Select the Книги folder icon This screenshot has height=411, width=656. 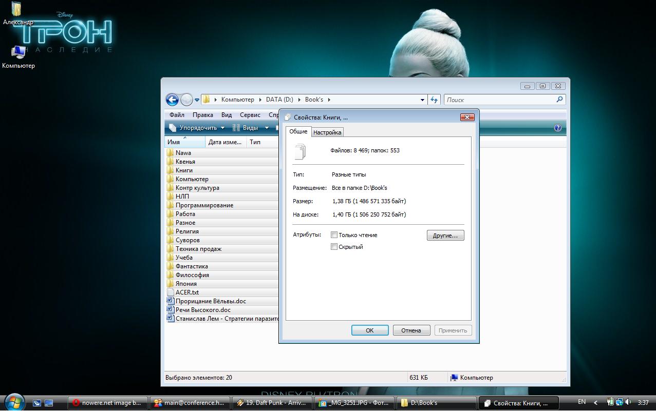click(x=171, y=170)
